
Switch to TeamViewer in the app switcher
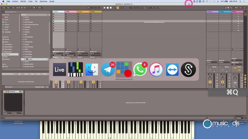click(172, 69)
